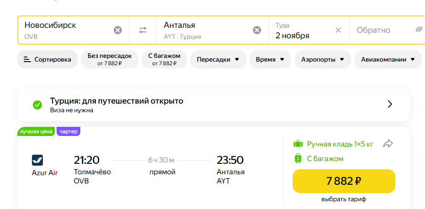Expand the Пересадки dropdown

[218, 59]
